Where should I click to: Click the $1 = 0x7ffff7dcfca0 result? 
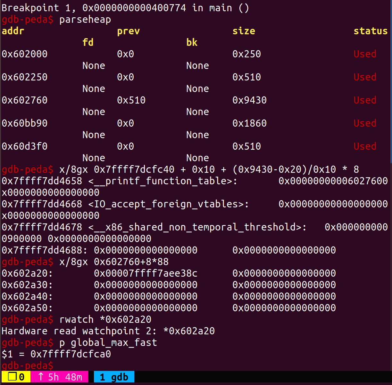[x=56, y=354]
